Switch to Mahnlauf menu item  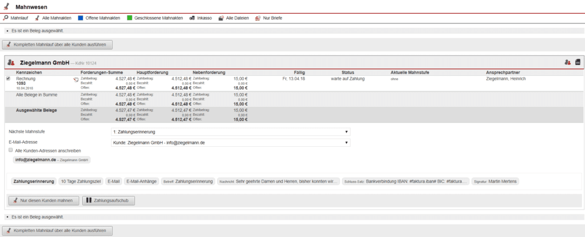pyautogui.click(x=17, y=18)
